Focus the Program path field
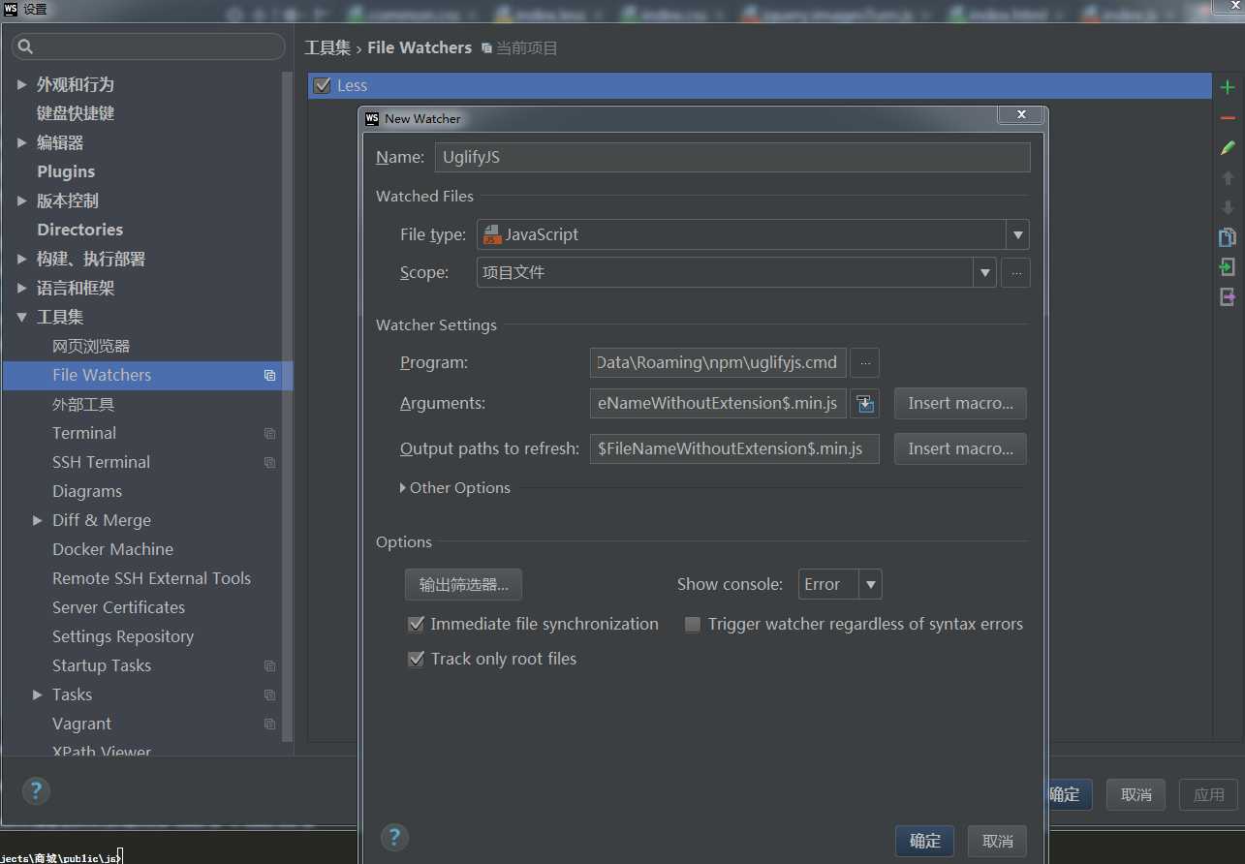1245x864 pixels. click(x=718, y=363)
